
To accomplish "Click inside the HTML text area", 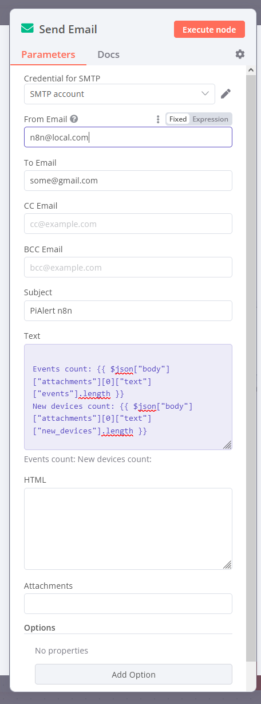I will click(x=128, y=529).
